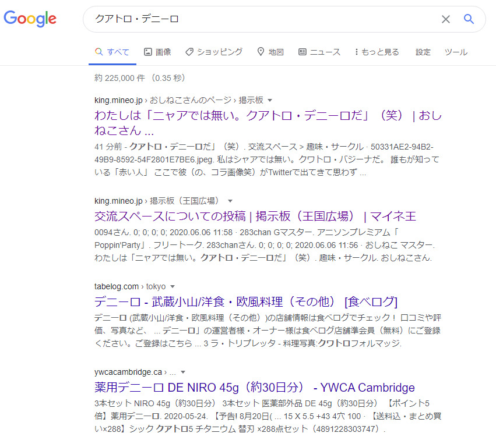Open result わたしは「ニャアでは無い。クアトロ・デニーロだ」
The height and width of the screenshot is (440, 496).
pyautogui.click(x=268, y=123)
